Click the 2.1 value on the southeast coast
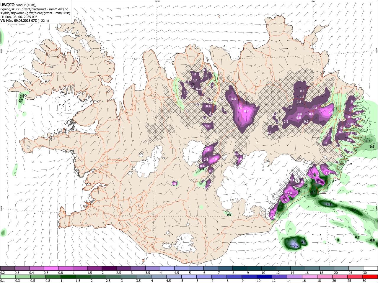 tap(313, 192)
